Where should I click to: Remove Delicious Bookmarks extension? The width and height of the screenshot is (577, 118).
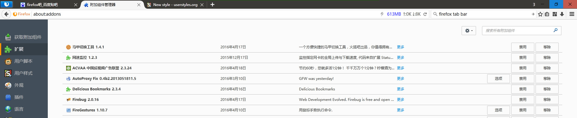coord(547,89)
